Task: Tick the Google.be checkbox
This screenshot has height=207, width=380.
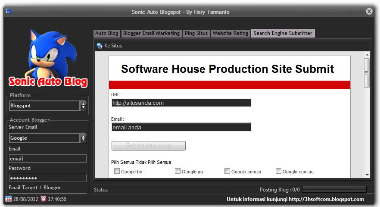Action: click(117, 171)
